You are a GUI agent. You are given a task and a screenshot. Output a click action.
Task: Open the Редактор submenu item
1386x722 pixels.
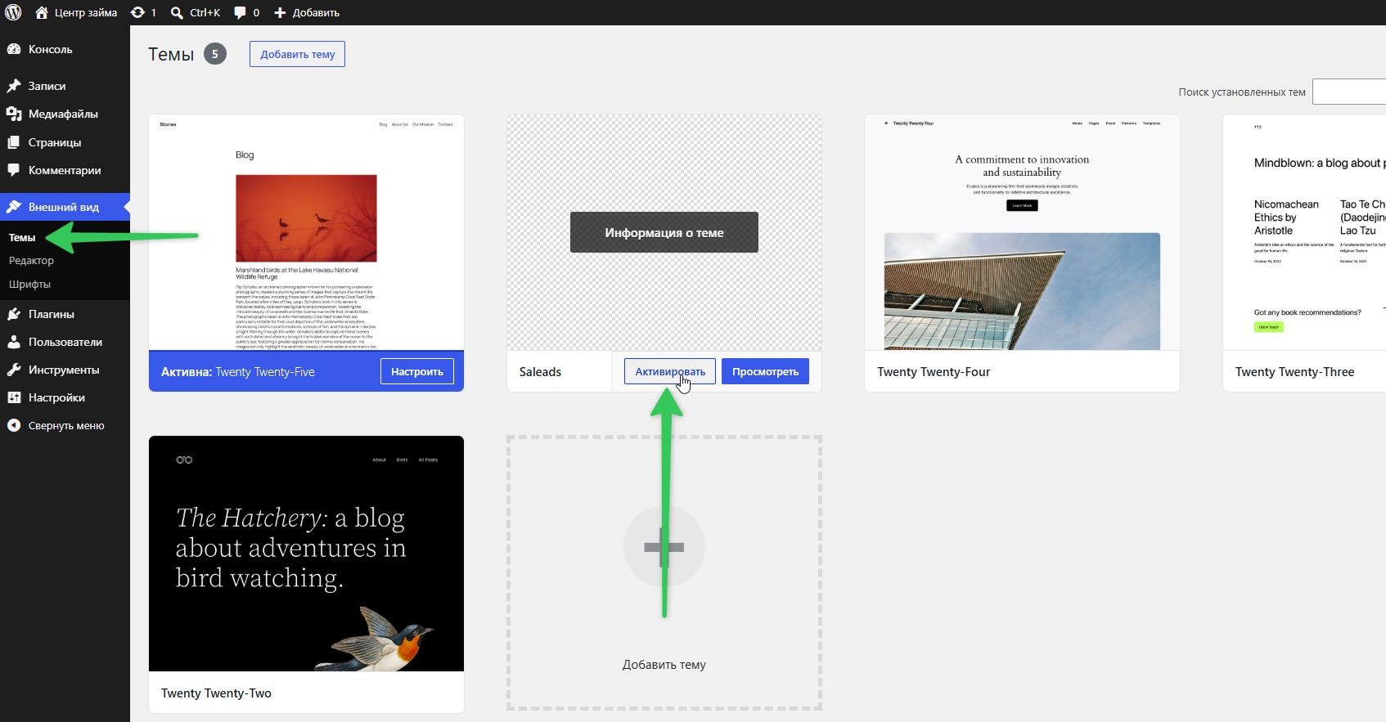(31, 260)
